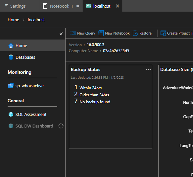Screen dimensions: 193x177
Task: Create a New Notebook
Action: coord(114,33)
